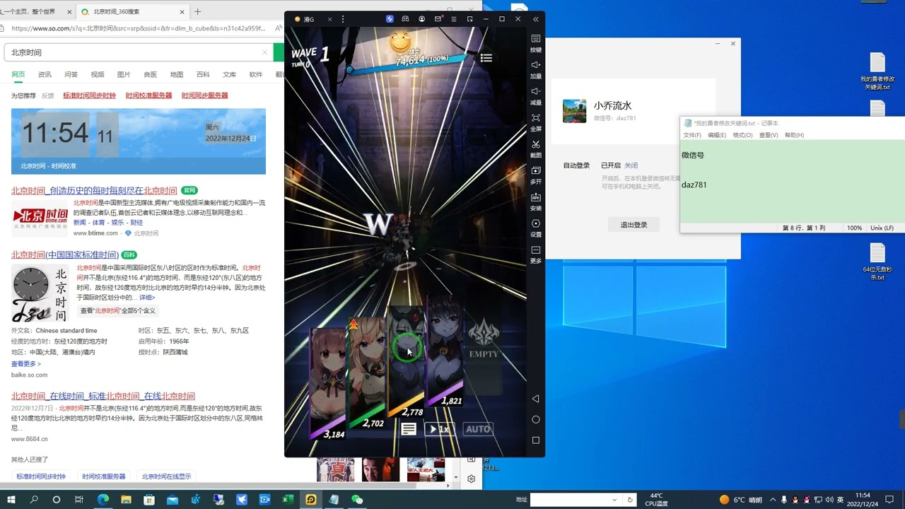The image size is (905, 509).
Task: Collapse the emulator sidebar with double chevron
Action: pyautogui.click(x=535, y=19)
